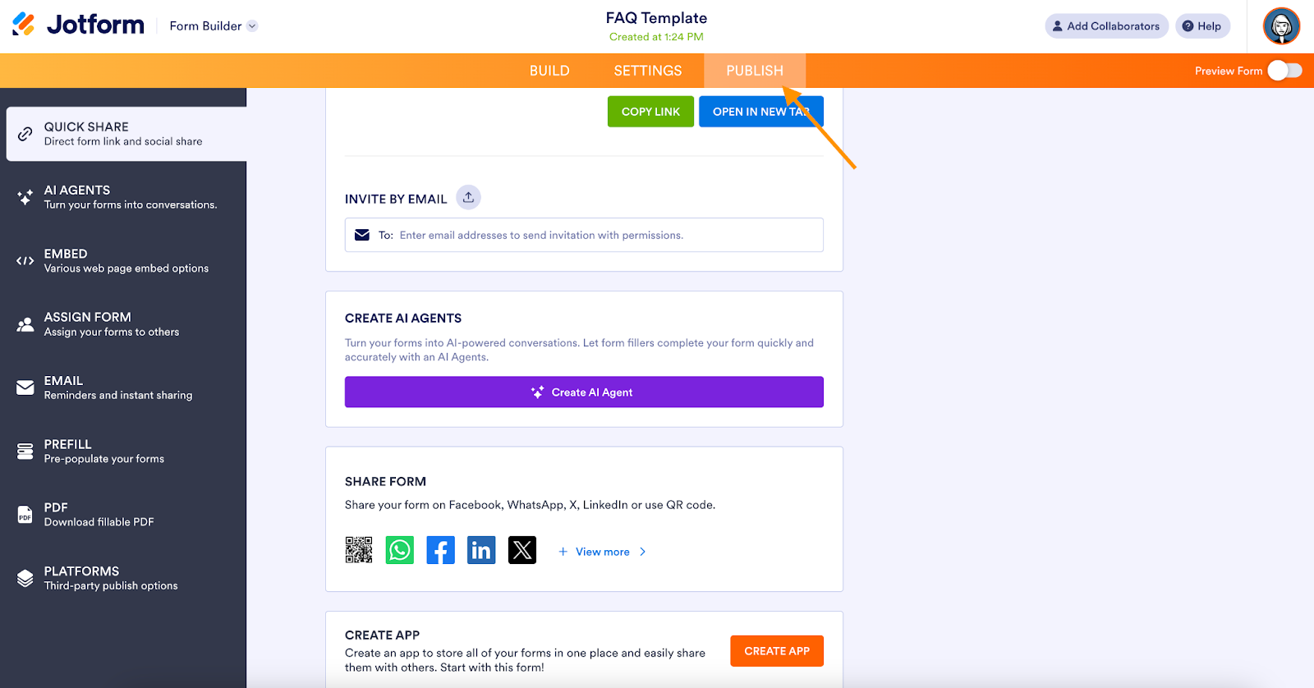
Task: Click the CREATE APP button
Action: 777,651
